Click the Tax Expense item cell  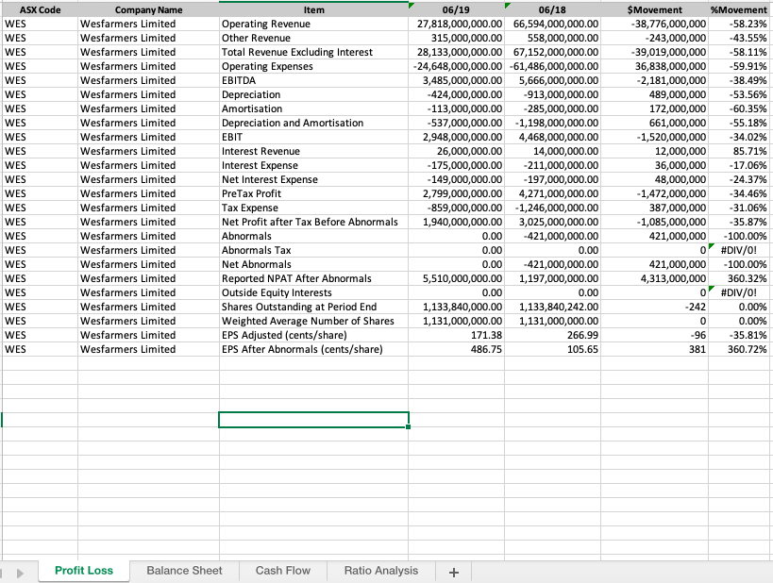313,208
